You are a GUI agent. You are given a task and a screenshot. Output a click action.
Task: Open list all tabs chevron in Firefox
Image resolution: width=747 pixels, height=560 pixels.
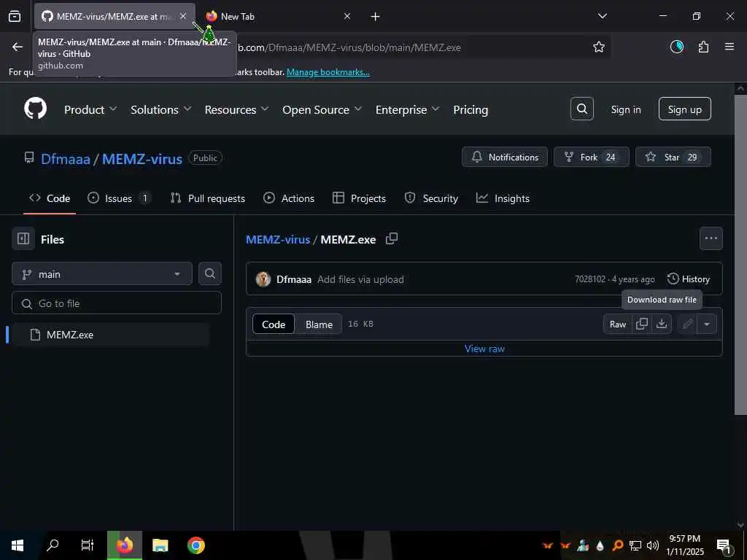602,16
